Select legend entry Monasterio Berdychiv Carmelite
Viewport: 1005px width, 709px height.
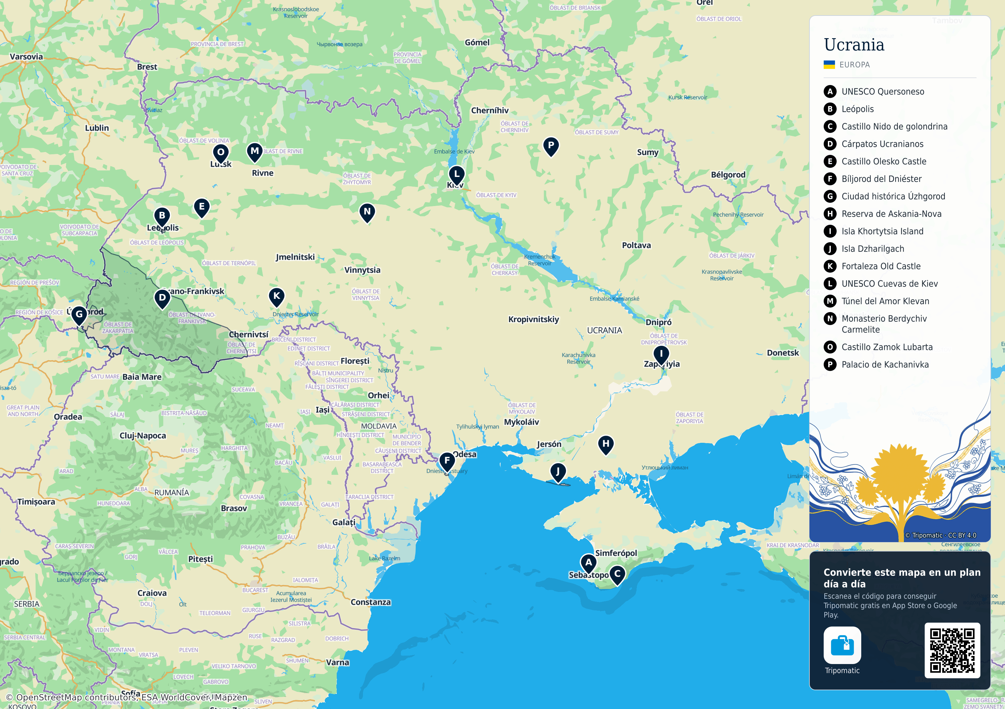(x=884, y=324)
